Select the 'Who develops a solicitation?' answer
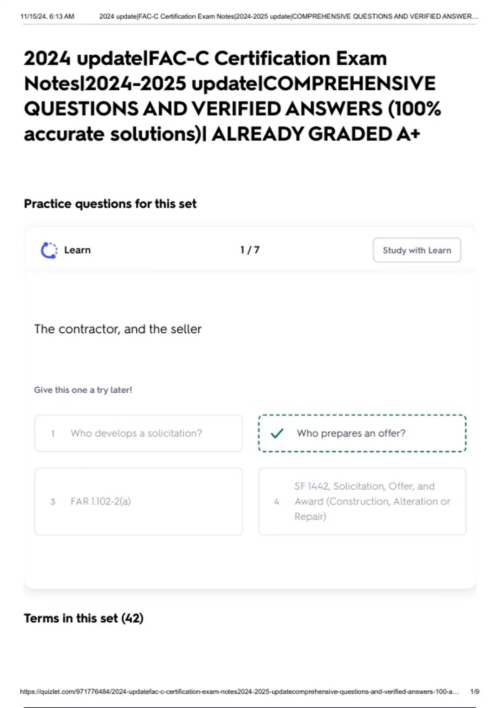Viewport: 500px width, 708px height. [137, 434]
